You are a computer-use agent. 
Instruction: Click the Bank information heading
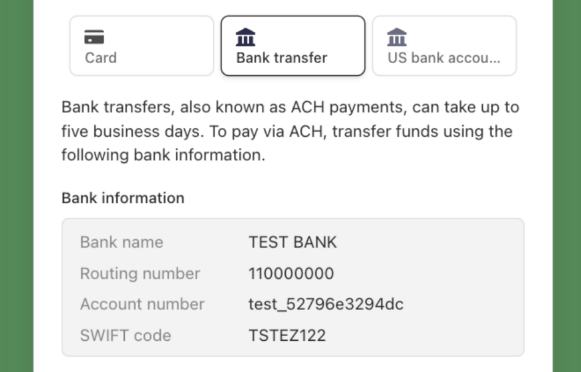point(123,198)
